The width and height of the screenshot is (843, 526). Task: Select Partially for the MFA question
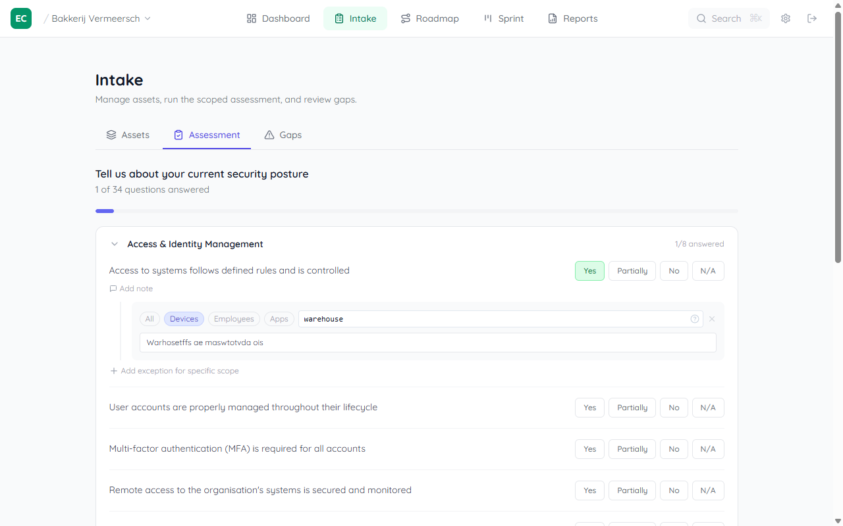click(632, 449)
